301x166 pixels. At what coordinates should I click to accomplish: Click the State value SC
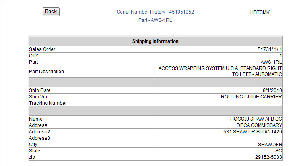click(278, 151)
